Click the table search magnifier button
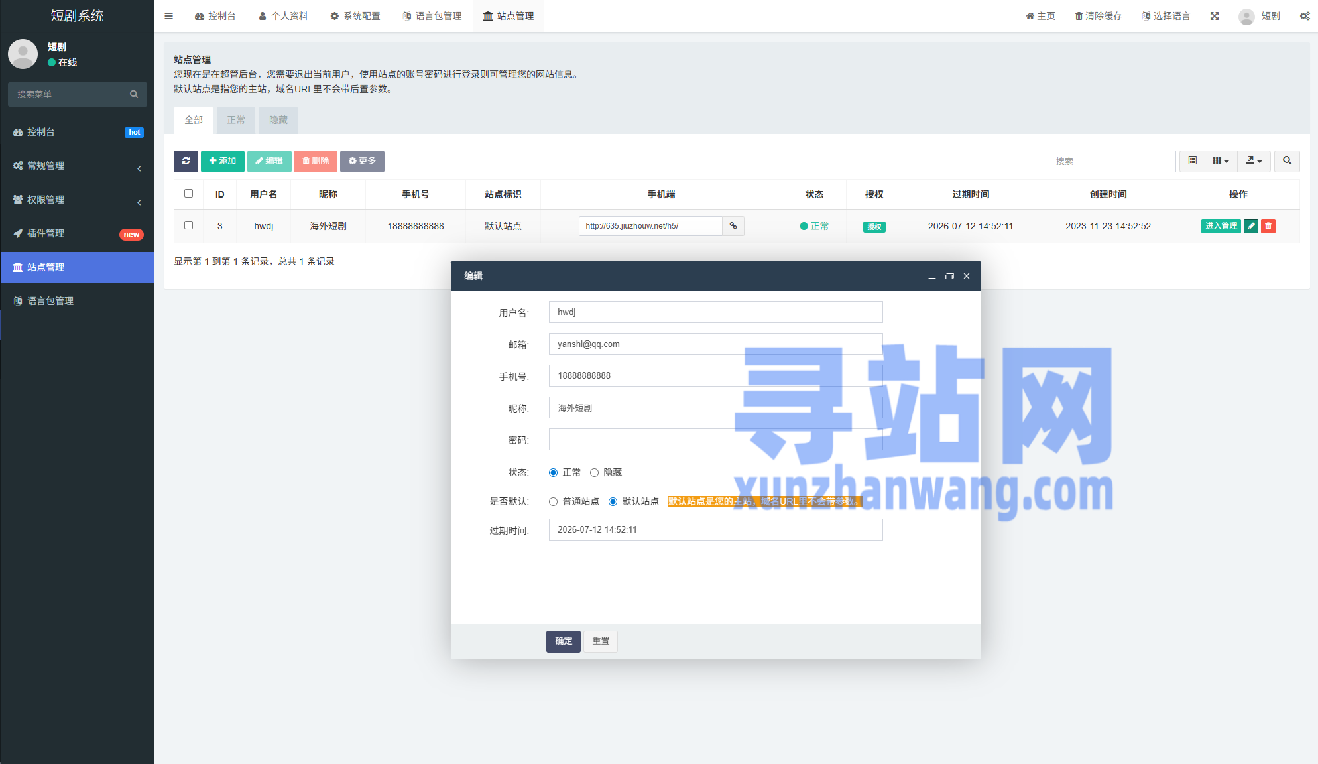This screenshot has height=764, width=1318. tap(1287, 161)
